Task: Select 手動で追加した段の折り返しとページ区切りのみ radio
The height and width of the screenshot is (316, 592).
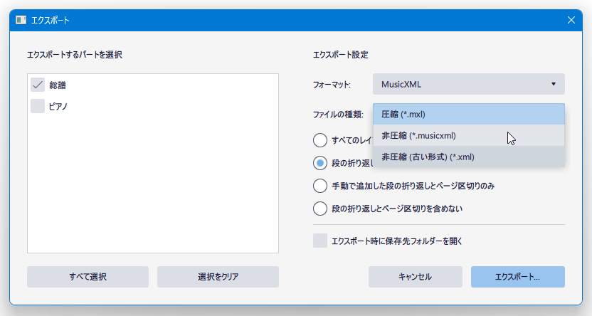Action: pyautogui.click(x=320, y=186)
